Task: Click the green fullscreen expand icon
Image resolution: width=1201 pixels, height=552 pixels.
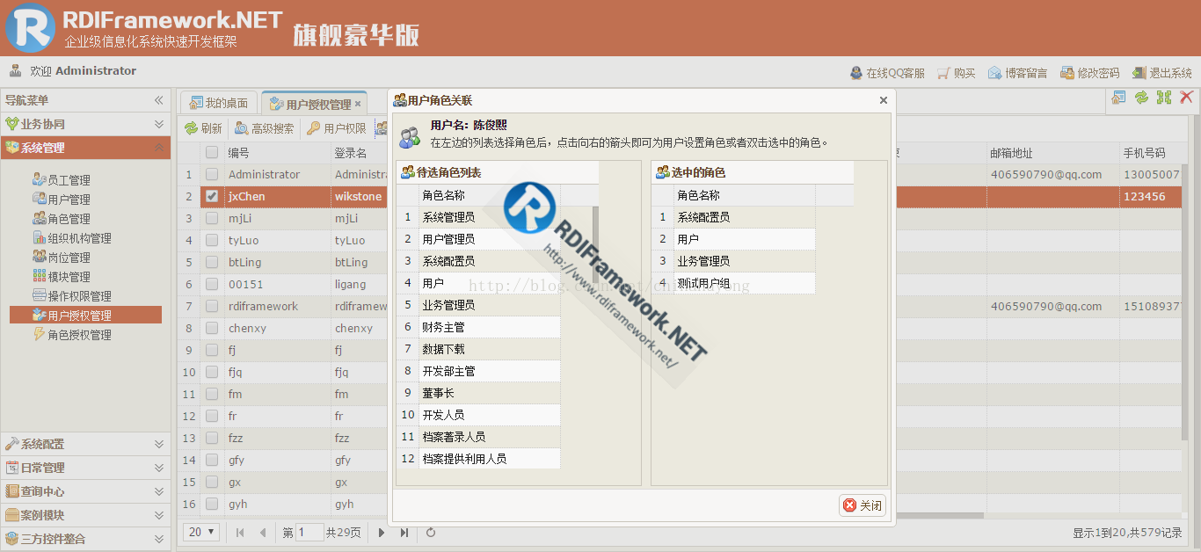Action: 1164,98
